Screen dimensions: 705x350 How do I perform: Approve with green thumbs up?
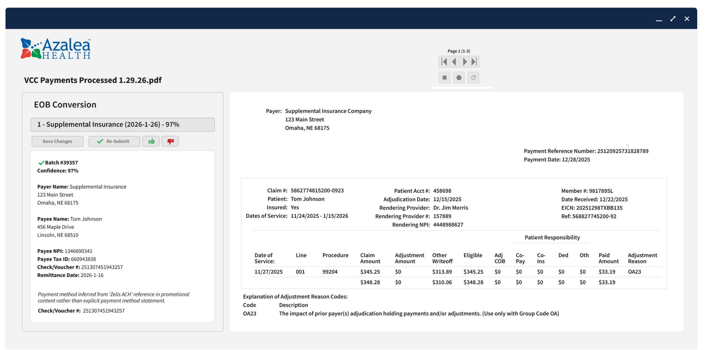151,141
